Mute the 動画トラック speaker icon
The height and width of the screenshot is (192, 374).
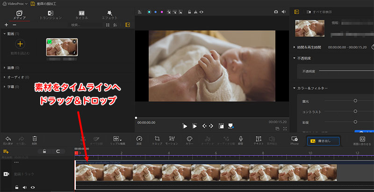25,187
